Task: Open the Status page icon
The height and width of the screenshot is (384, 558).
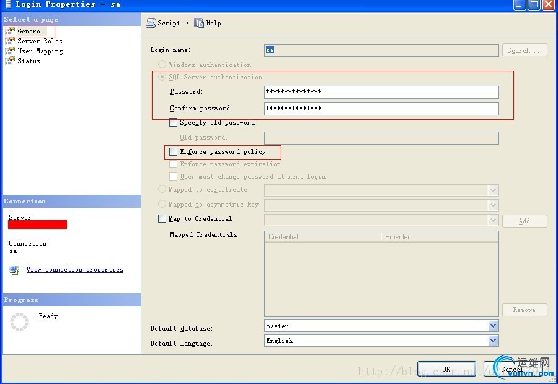Action: tap(11, 61)
